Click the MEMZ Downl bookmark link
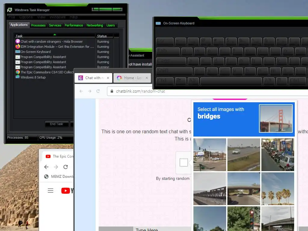 pyautogui.click(x=59, y=176)
